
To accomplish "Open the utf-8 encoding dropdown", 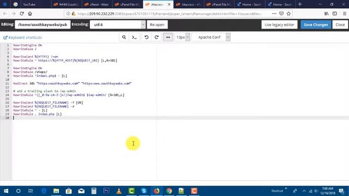I will click(118, 24).
